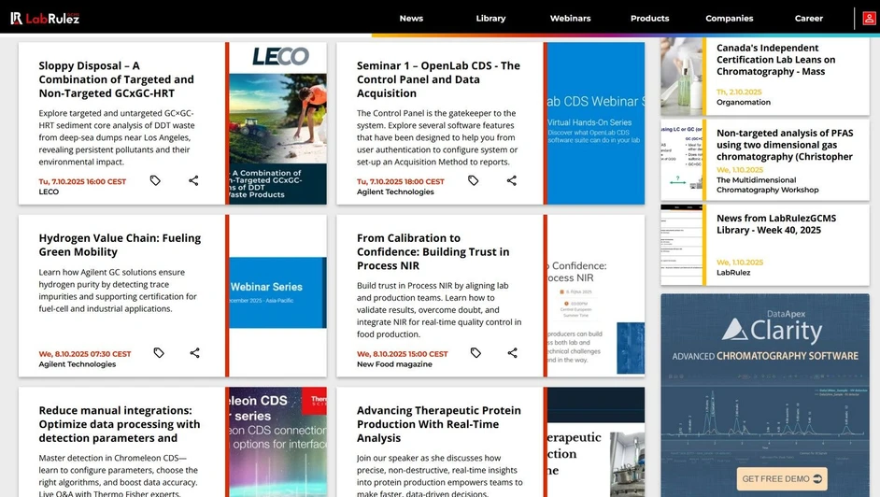Viewport: 880px width, 497px height.
Task: Tag the From Calibration to Confidence card
Action: click(x=475, y=353)
